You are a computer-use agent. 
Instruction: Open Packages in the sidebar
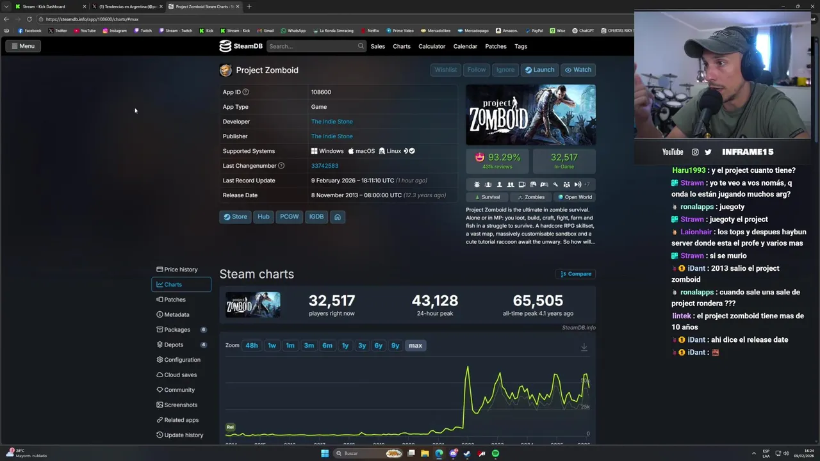coord(181,330)
